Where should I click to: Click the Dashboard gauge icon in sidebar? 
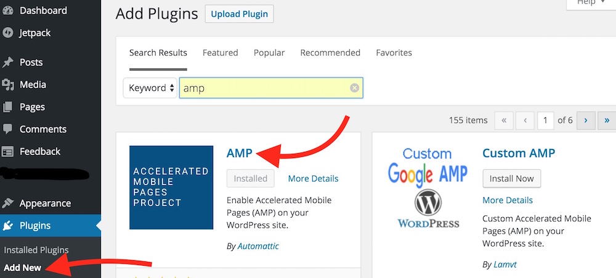(x=8, y=10)
